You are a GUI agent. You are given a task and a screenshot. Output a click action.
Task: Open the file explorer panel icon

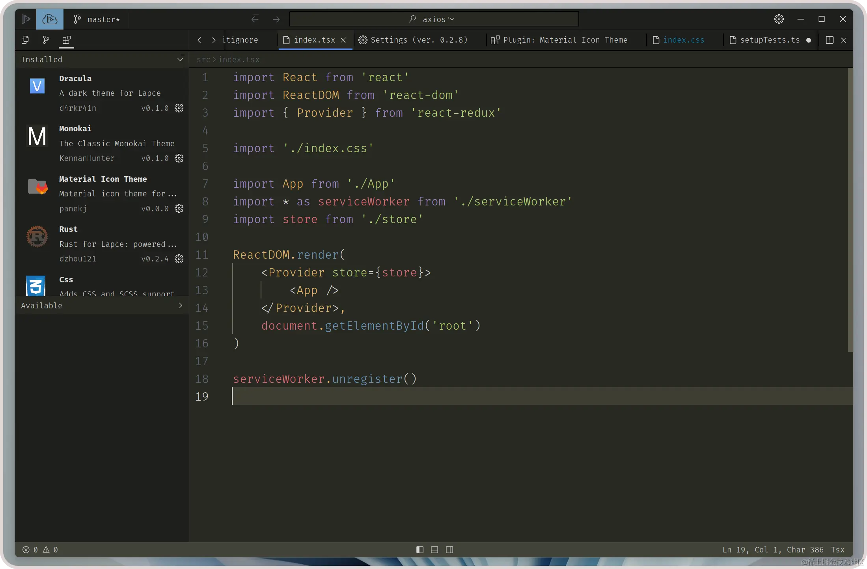[x=25, y=40]
